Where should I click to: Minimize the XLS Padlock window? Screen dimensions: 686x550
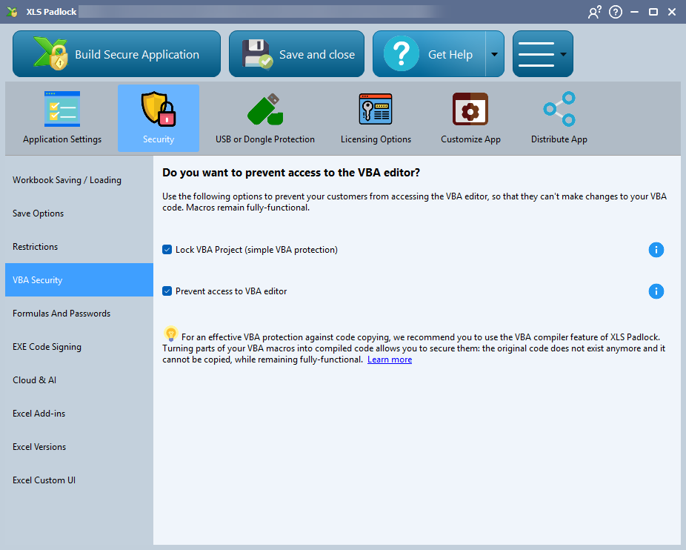pos(634,12)
